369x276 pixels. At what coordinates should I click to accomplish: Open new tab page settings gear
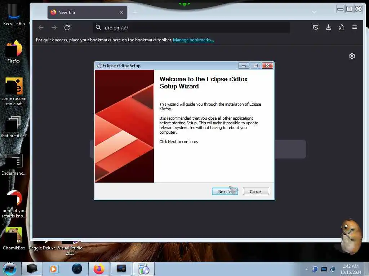coord(352,56)
